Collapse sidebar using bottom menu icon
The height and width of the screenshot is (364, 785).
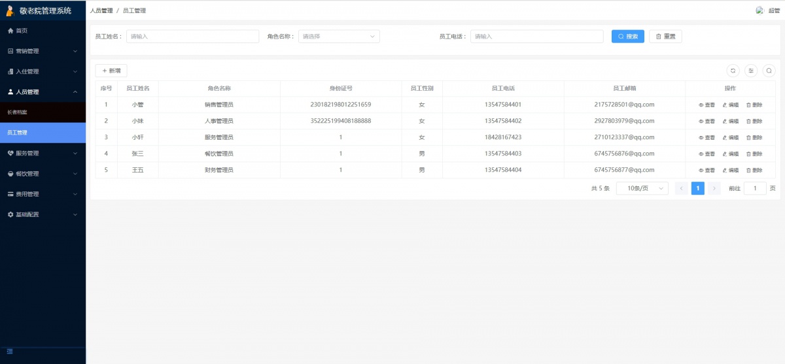(x=10, y=352)
